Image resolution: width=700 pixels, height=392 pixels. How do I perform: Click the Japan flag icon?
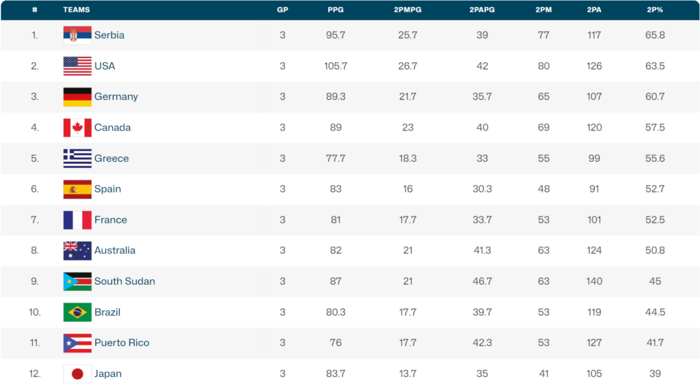[x=77, y=374]
